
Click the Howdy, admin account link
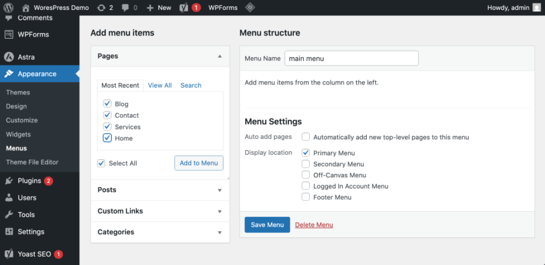[x=508, y=8]
